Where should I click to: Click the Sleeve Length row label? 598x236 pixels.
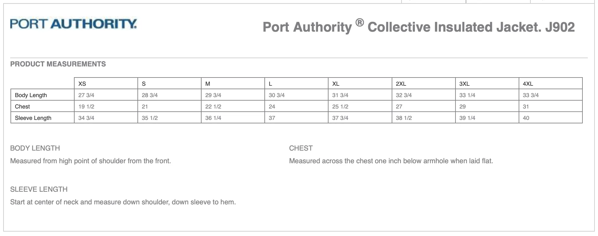[33, 118]
